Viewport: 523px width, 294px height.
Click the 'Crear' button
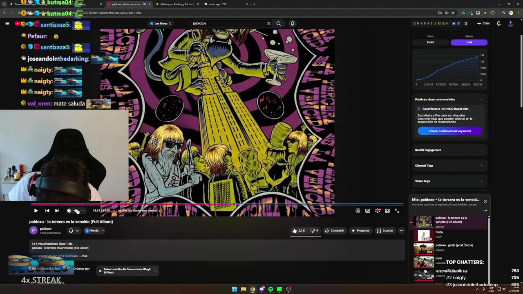tap(483, 24)
